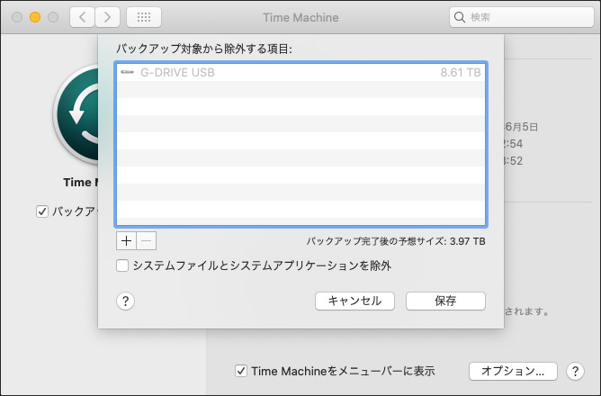
Task: Go back with the left arrow button
Action: (82, 17)
